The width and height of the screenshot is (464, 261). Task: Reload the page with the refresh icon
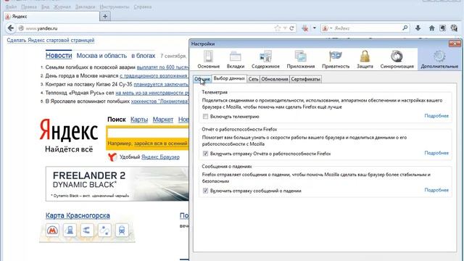291,28
